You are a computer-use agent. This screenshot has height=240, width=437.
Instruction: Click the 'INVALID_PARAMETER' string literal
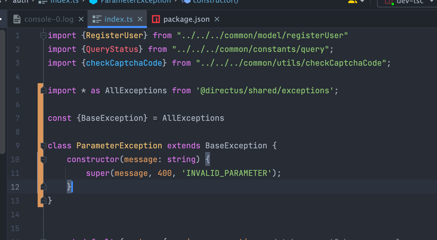[x=226, y=173]
